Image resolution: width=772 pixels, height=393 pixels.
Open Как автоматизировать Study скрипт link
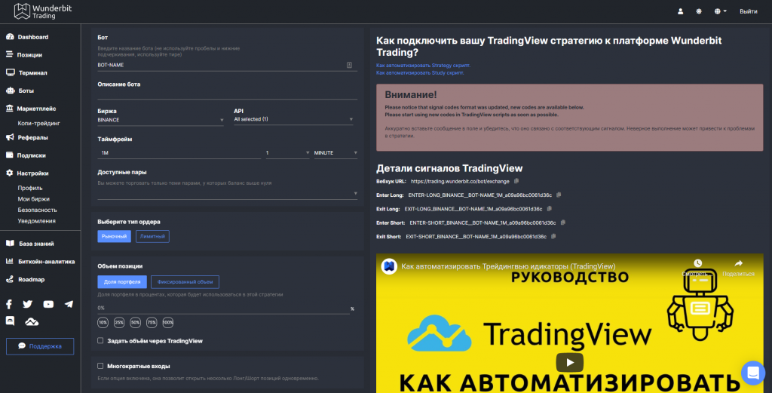(420, 72)
